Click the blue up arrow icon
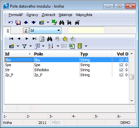139x128 pixels. click(26, 22)
